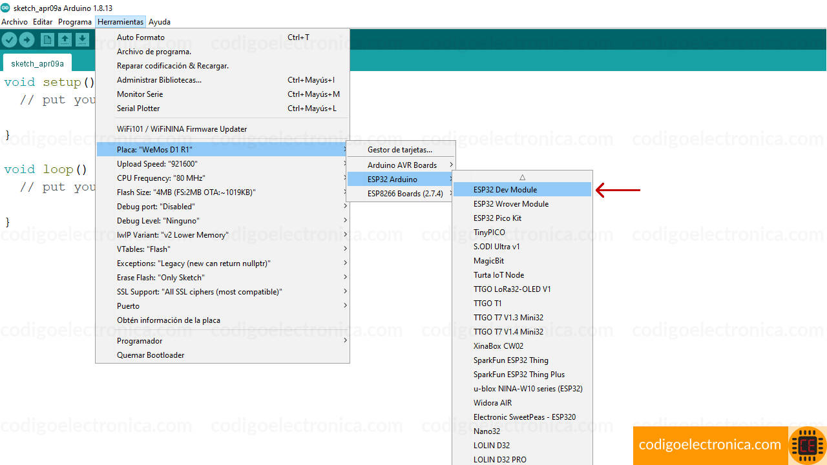Expand lwIP Variant: "v2 Lower Memory" submenu
Screen dimensions: 827x465
(222, 235)
